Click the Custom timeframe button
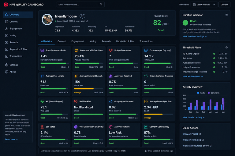Image resolution: width=235 pixels, height=156 pixels. point(224,5)
